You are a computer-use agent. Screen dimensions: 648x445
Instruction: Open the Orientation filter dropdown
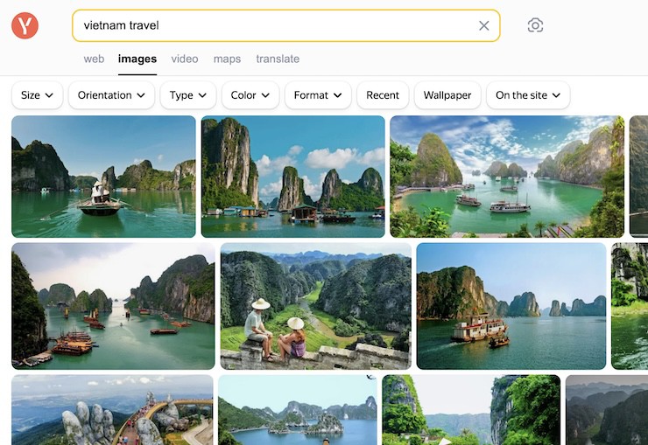point(111,95)
